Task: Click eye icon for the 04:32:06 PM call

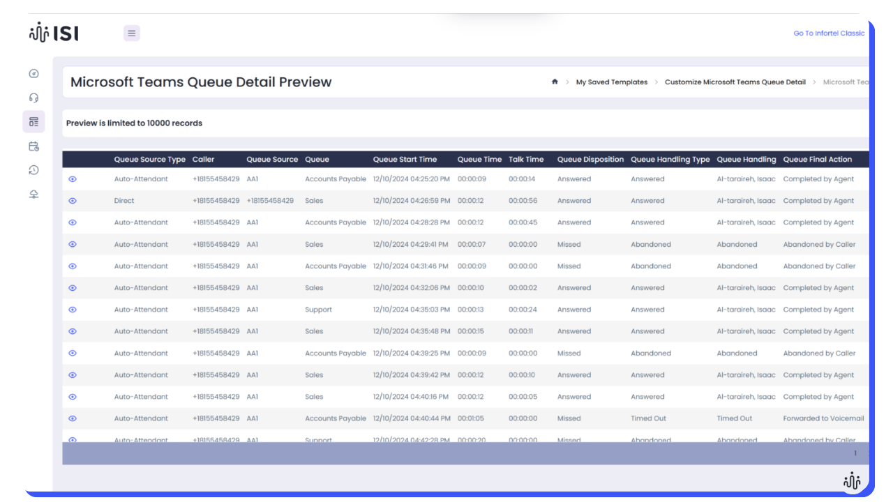Action: click(73, 288)
